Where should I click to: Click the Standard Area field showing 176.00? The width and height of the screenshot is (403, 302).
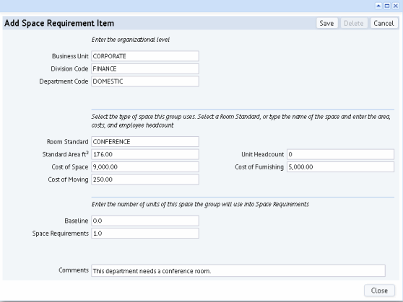pyautogui.click(x=145, y=154)
